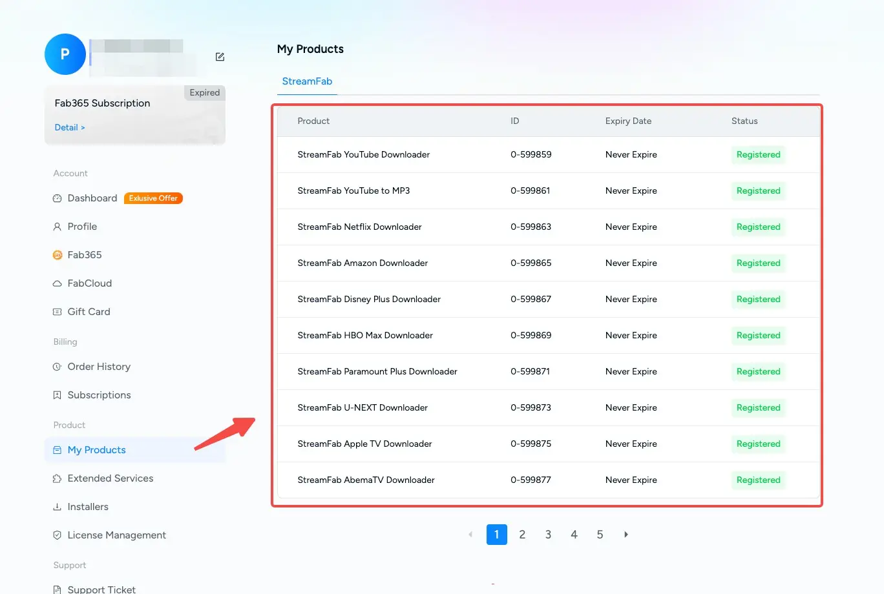Click Never Expire for HBO Max Downloader
Image resolution: width=884 pixels, height=594 pixels.
click(x=631, y=336)
